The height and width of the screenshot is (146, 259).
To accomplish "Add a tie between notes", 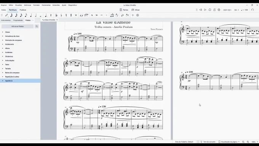I will [x=81, y=15].
